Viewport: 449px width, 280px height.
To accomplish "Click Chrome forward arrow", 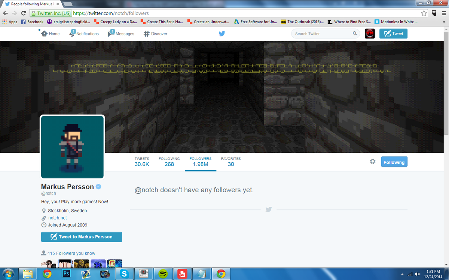I will [x=15, y=13].
